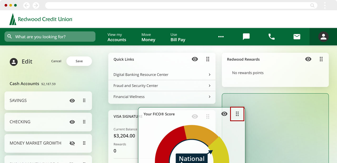Click the Save button
This screenshot has height=163, width=337.
[79, 61]
